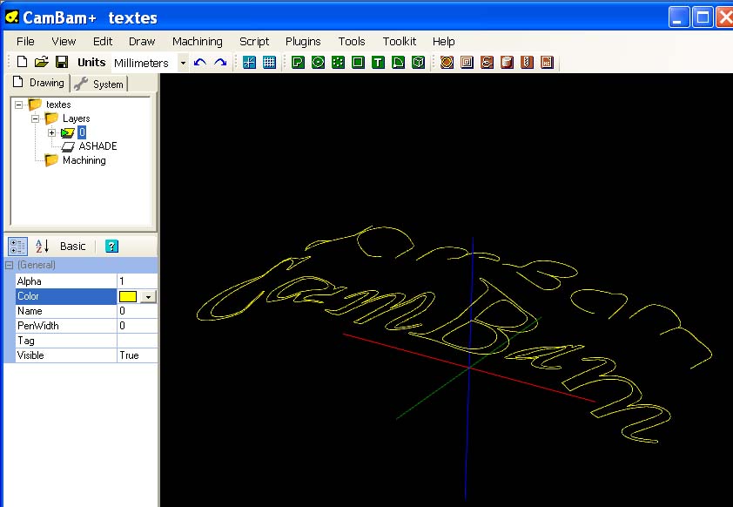733x507 pixels.
Task: Open the File menu
Action: 25,42
